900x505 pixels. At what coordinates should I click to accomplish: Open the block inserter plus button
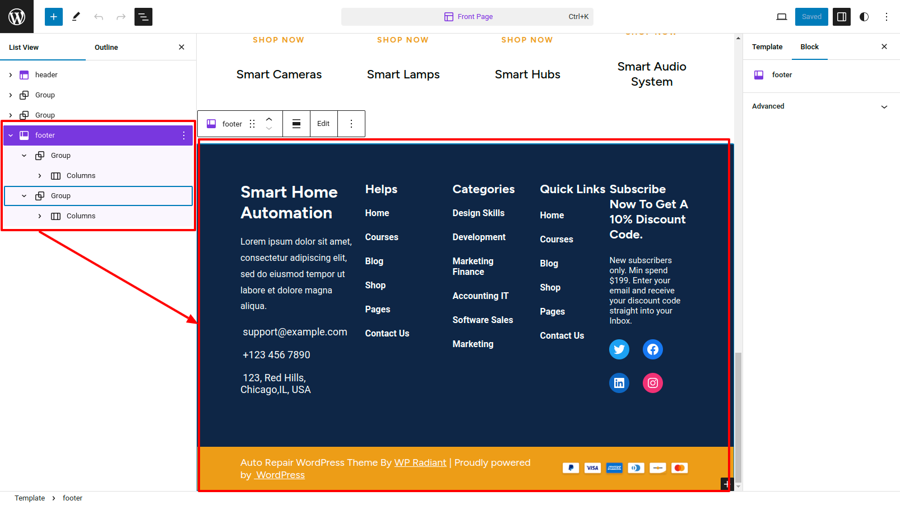point(54,17)
